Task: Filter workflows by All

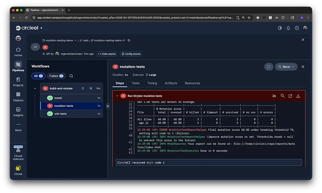Action: click(x=38, y=76)
